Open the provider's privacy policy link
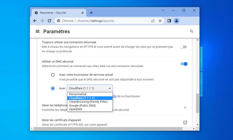 click(x=115, y=96)
